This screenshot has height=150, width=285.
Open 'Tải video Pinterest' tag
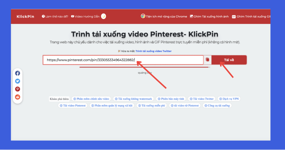coord(73,105)
